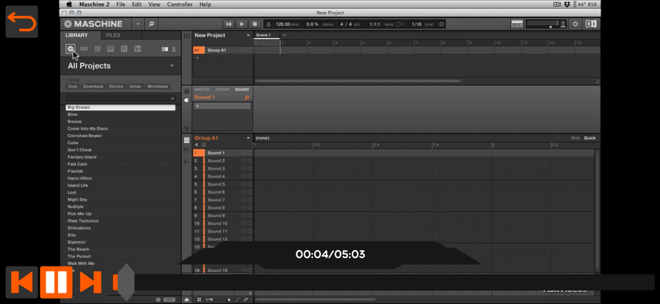Switch to the LIBRARY tab

(76, 36)
